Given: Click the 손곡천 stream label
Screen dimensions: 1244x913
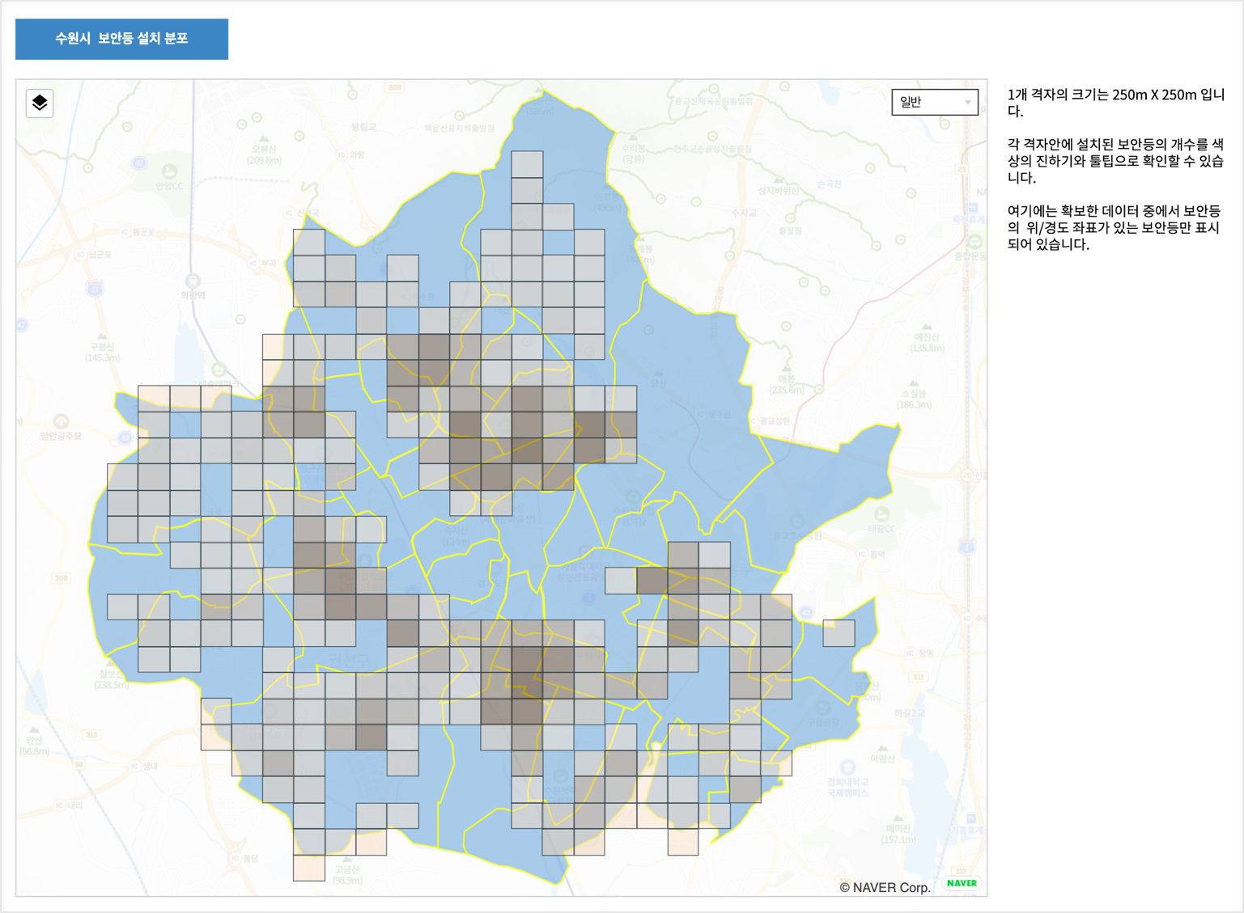Looking at the screenshot, I should click(830, 184).
